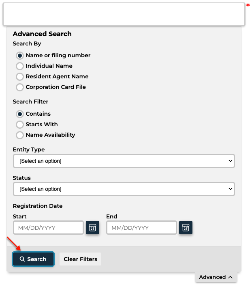Choose the Contains search filter
This screenshot has height=285, width=252.
pos(20,114)
